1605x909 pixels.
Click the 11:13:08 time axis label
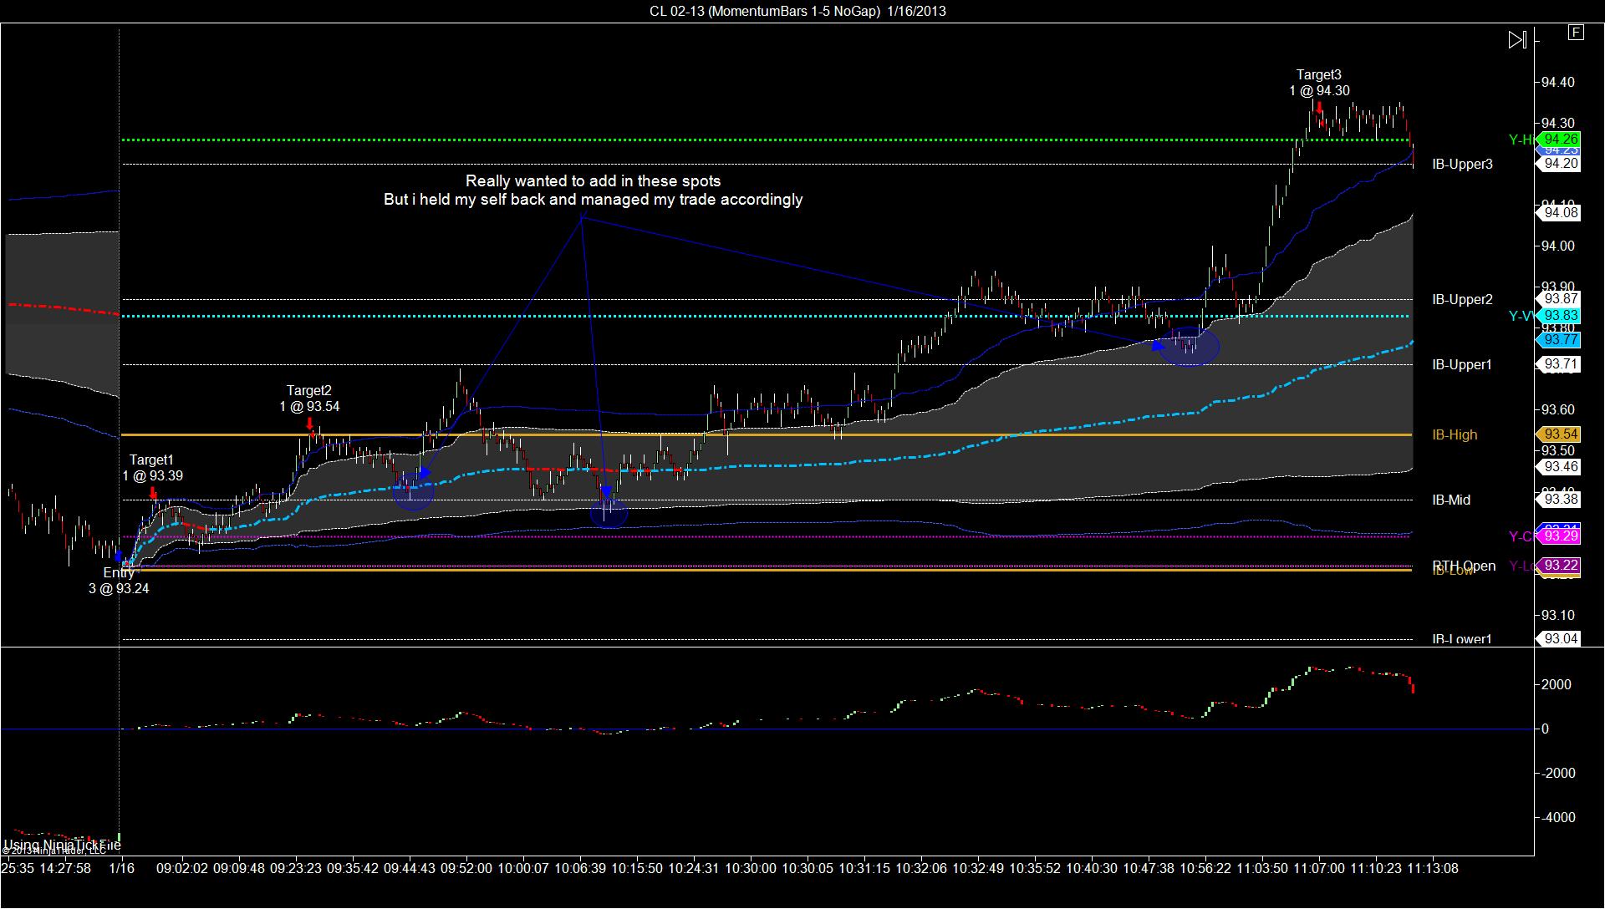click(x=1433, y=868)
